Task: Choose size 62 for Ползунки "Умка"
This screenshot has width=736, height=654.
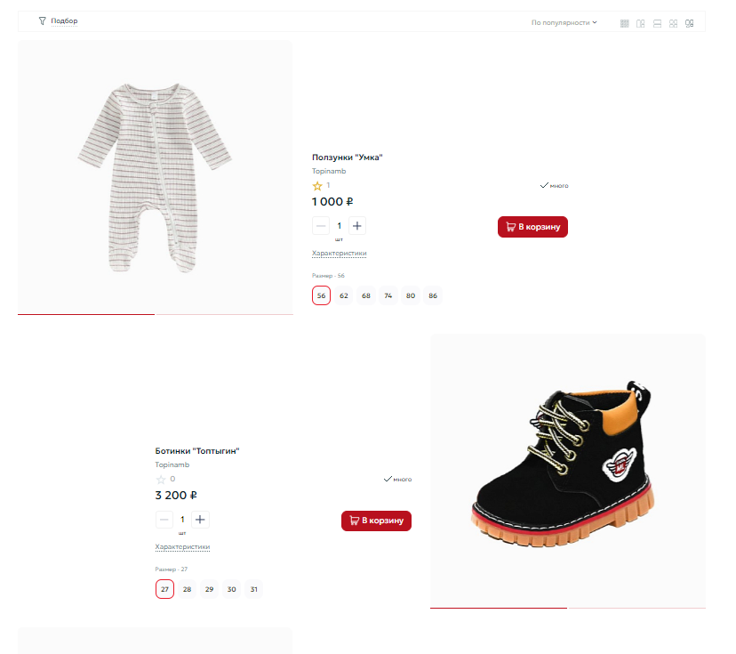Action: 344,295
